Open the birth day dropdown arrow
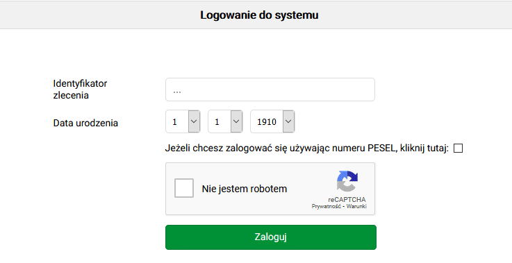 [194, 121]
